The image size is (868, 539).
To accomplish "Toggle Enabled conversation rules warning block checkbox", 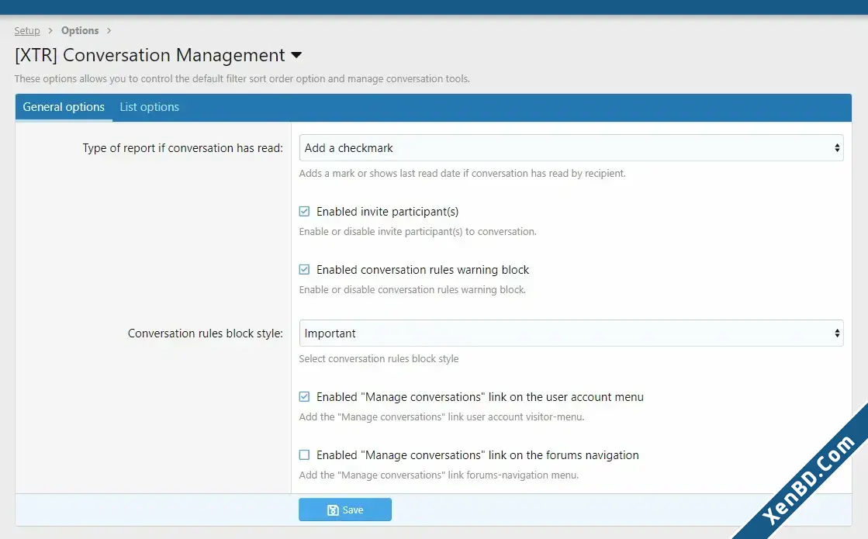I will pyautogui.click(x=305, y=270).
